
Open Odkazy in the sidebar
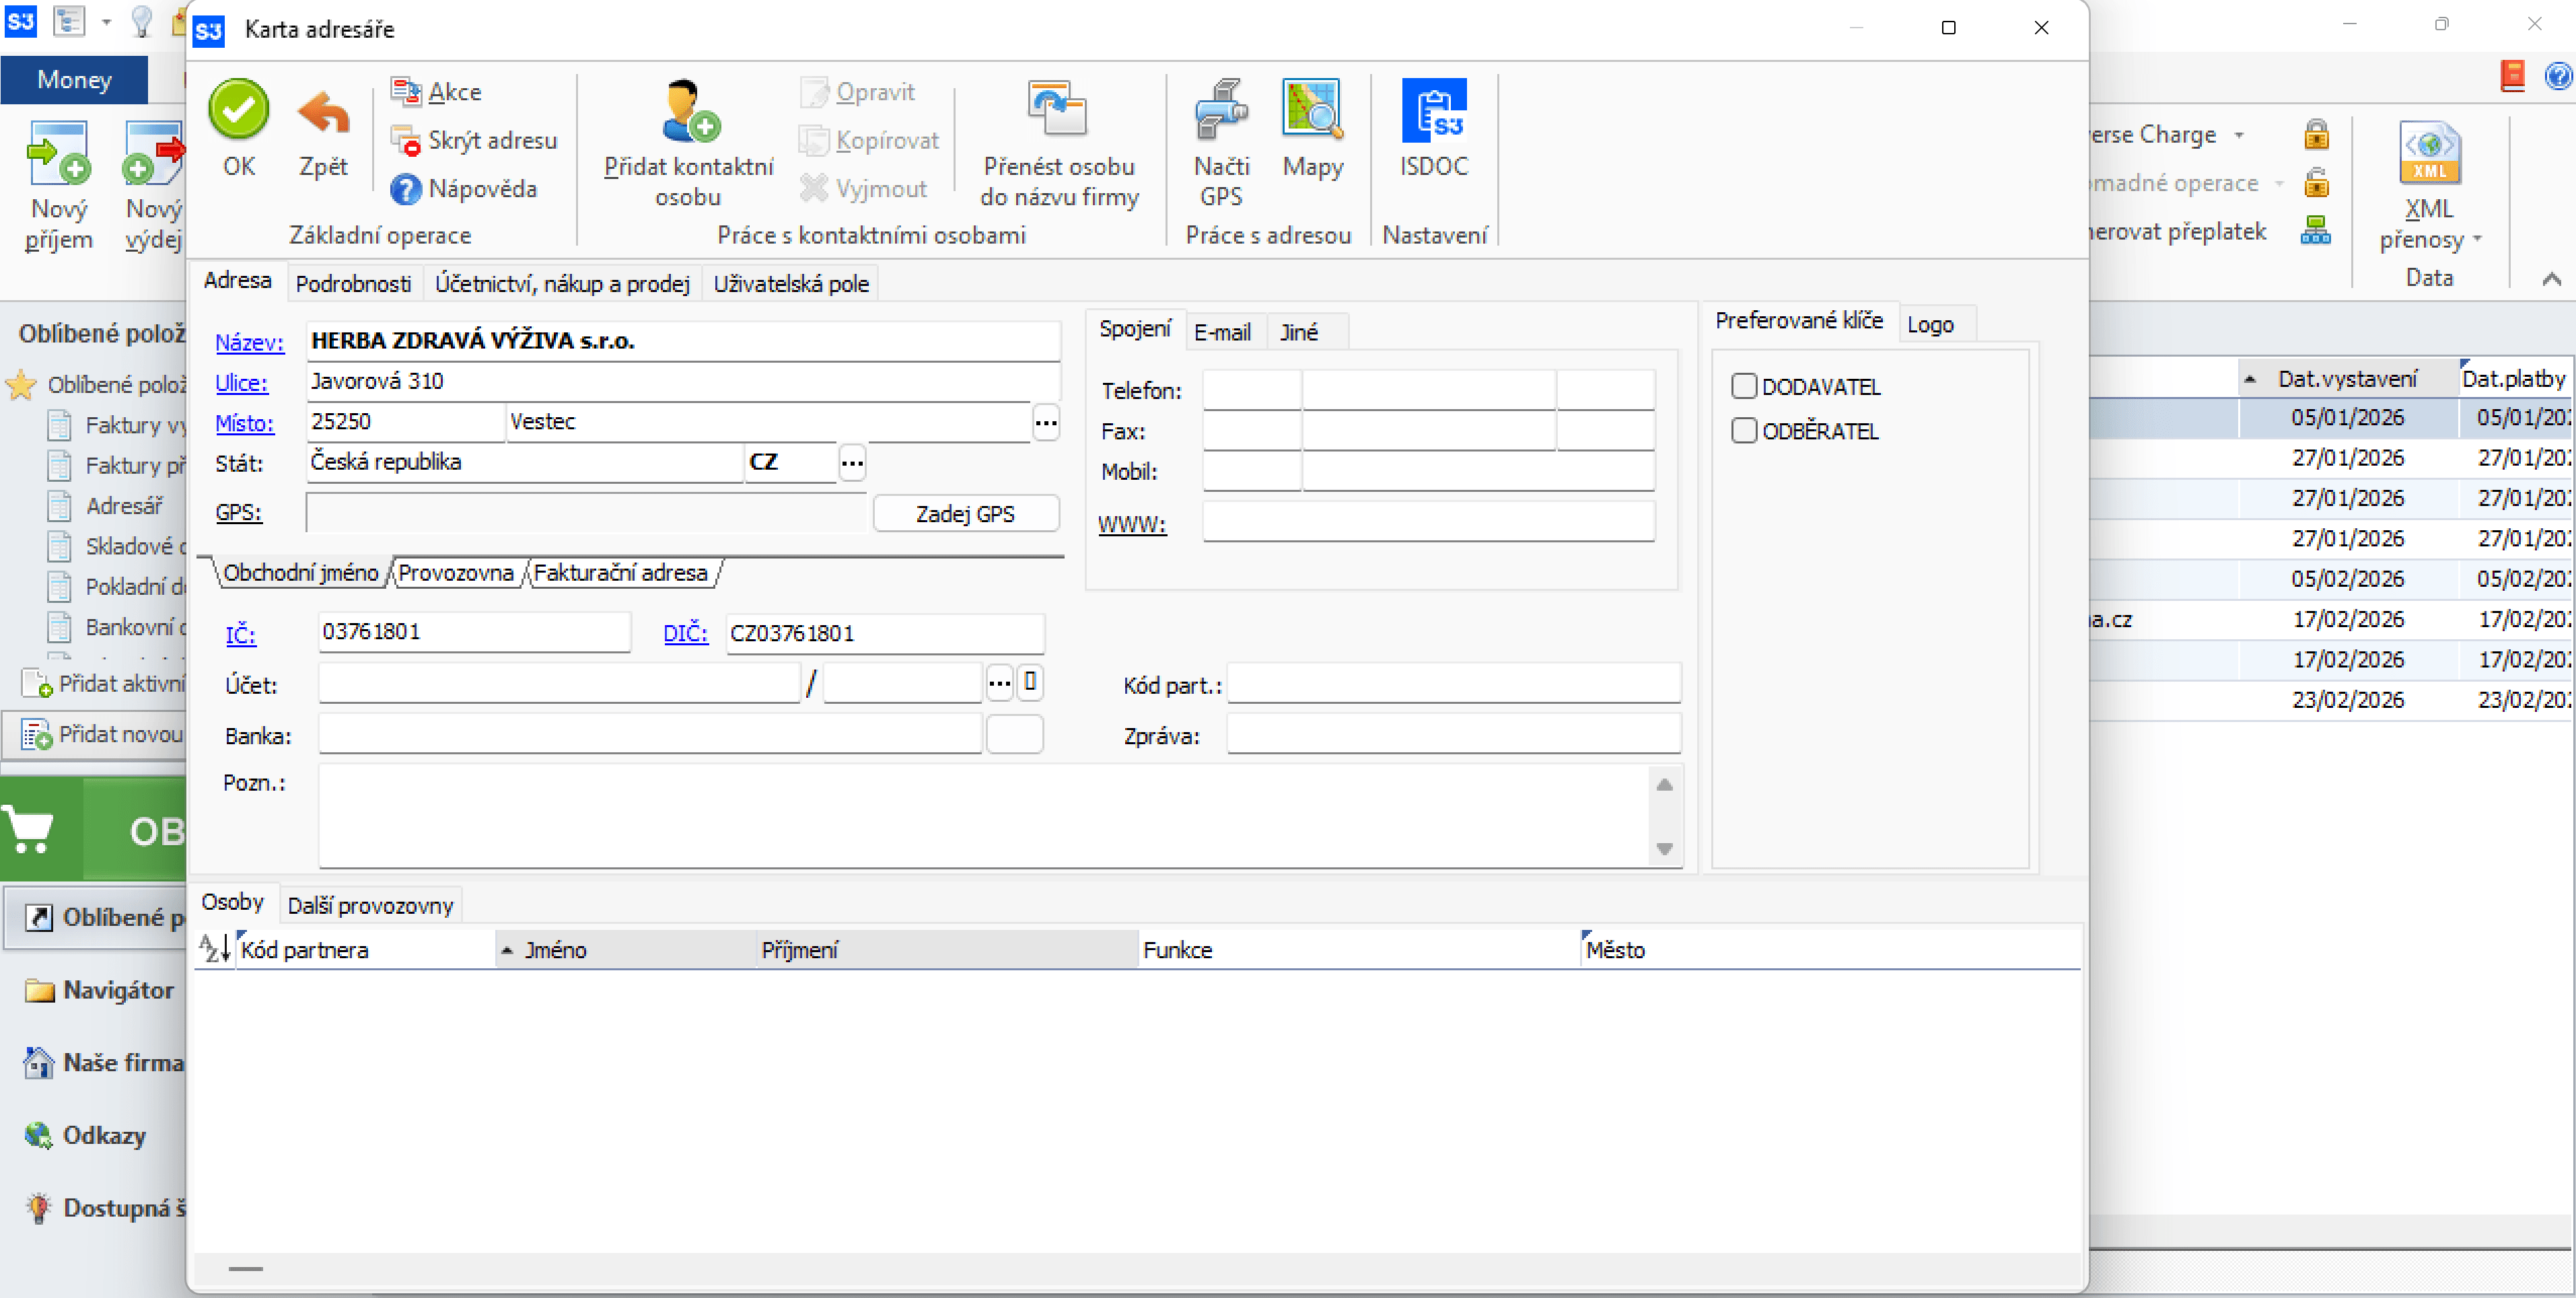tap(86, 1135)
